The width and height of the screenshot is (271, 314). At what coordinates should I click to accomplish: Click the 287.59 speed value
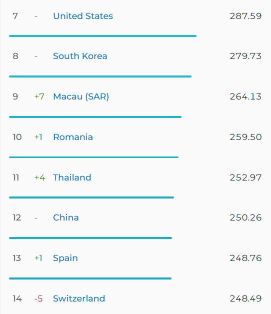tap(245, 16)
